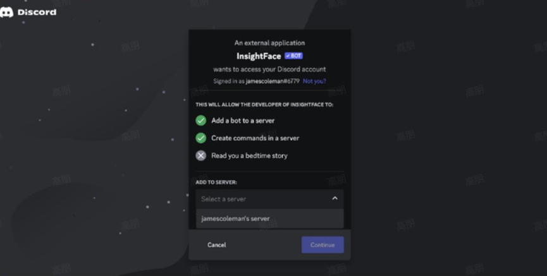Click the gray X beside bedtime story

[x=201, y=155]
